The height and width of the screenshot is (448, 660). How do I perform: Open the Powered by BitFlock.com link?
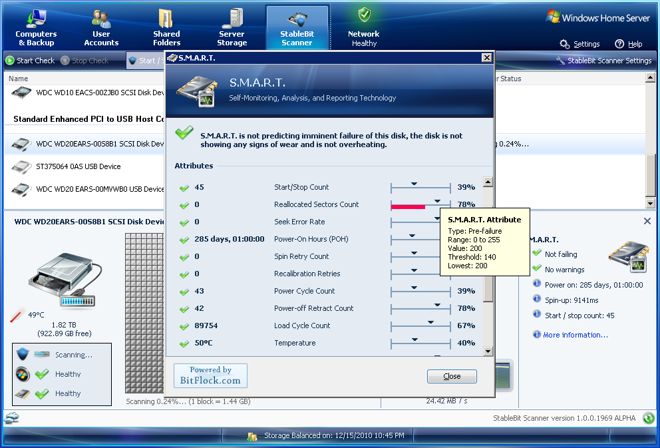pos(210,375)
